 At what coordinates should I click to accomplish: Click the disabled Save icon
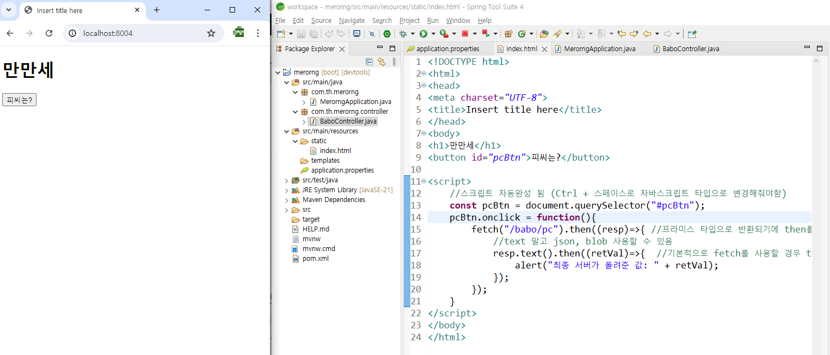tap(301, 34)
